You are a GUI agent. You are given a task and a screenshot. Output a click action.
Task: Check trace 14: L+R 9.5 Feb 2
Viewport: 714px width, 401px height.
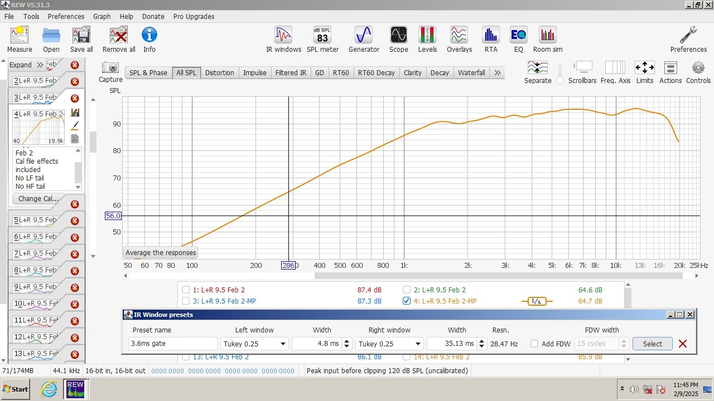point(407,356)
